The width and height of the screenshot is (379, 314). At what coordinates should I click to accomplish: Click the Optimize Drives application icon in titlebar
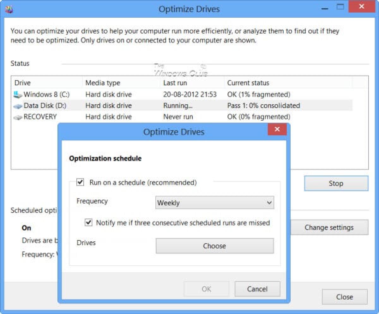coord(9,9)
